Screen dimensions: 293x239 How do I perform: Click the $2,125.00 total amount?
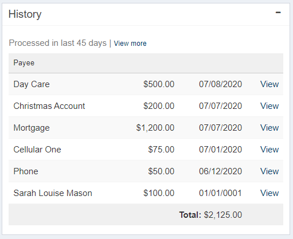click(223, 215)
